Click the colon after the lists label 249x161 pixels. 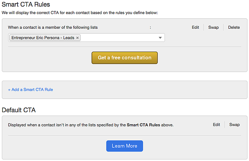pyautogui.click(x=150, y=28)
